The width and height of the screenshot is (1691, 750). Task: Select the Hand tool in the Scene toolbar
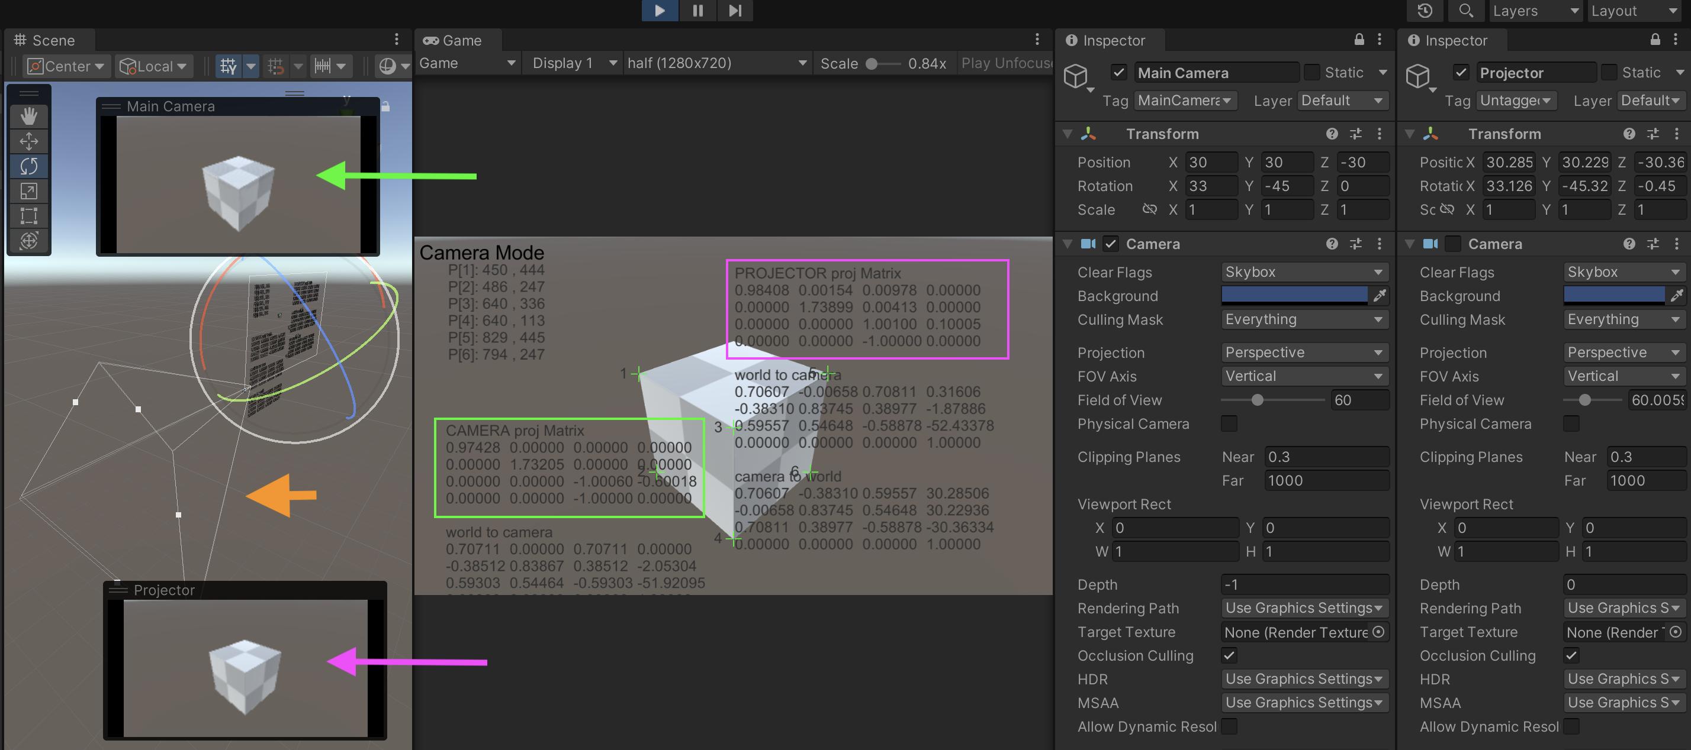click(x=29, y=116)
